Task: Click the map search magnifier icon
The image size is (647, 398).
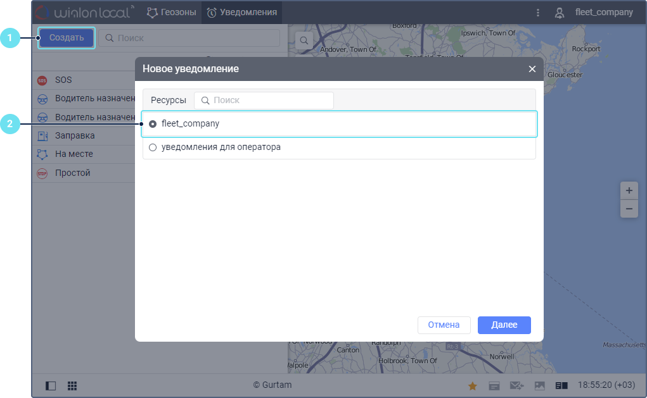Action: coord(304,40)
